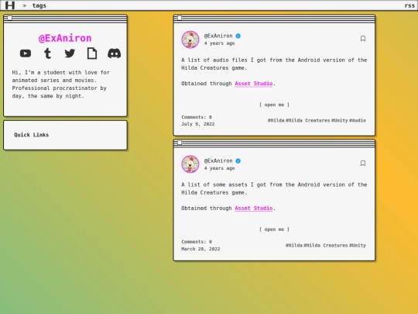
Task: Click [ open me ] on assets post
Action: (274, 229)
